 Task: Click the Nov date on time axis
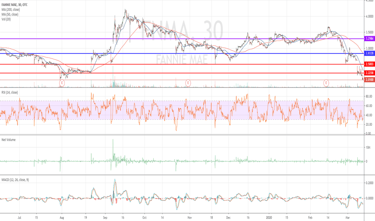pyautogui.click(x=190, y=218)
